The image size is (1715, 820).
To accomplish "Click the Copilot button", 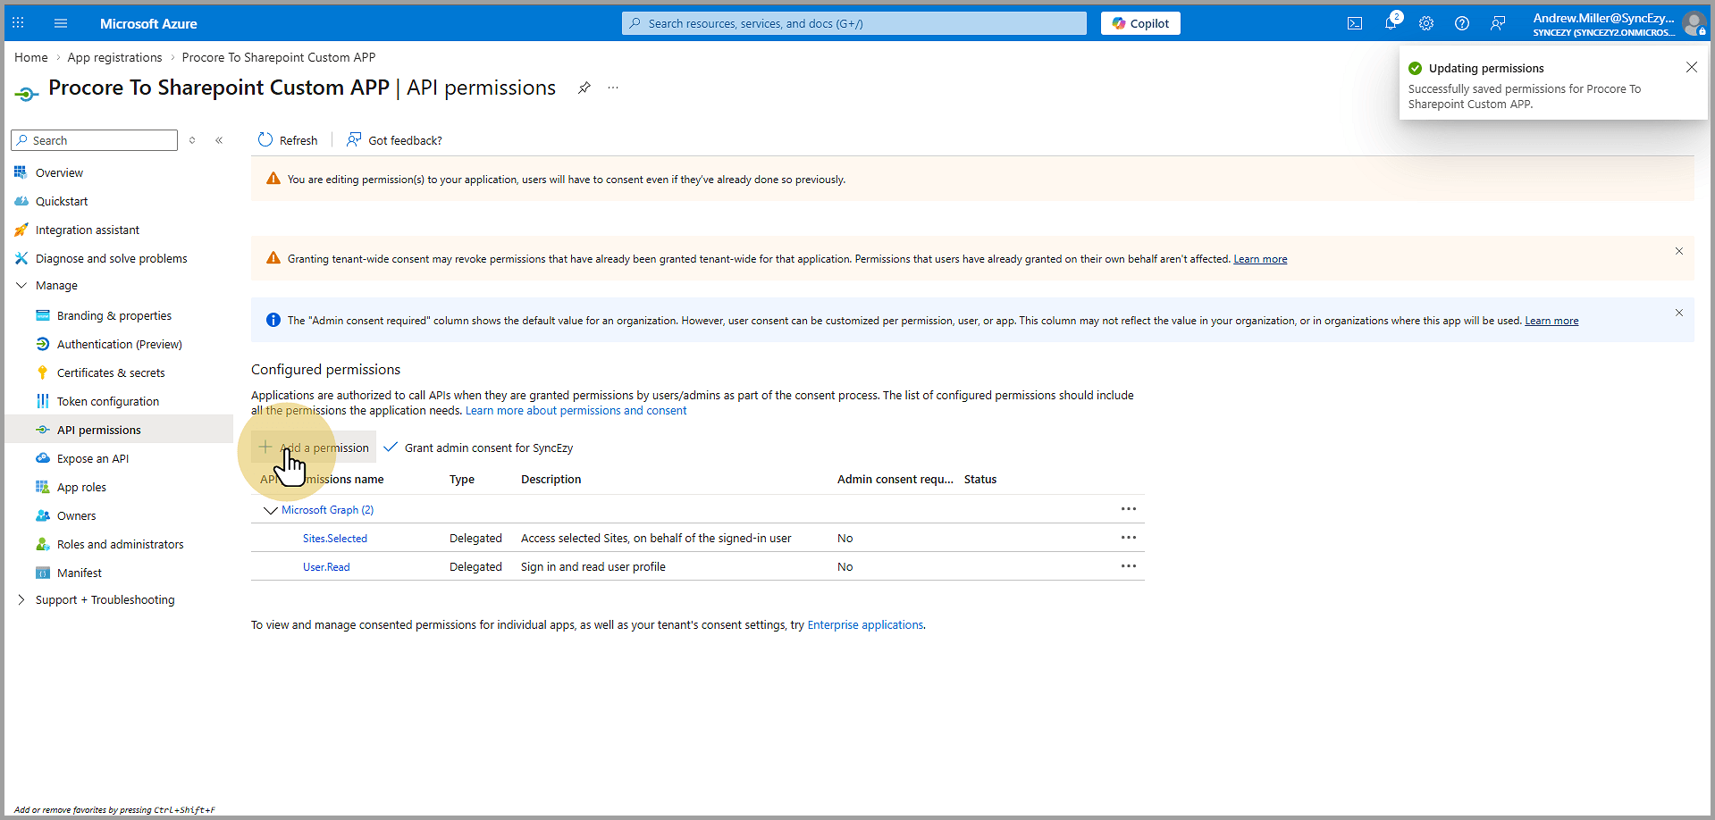I will click(1140, 24).
